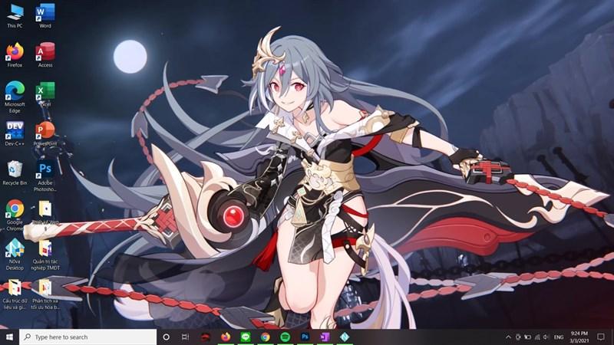Viewport: 614px width, 345px height.
Task: Open LINE from the taskbar
Action: pos(246,337)
